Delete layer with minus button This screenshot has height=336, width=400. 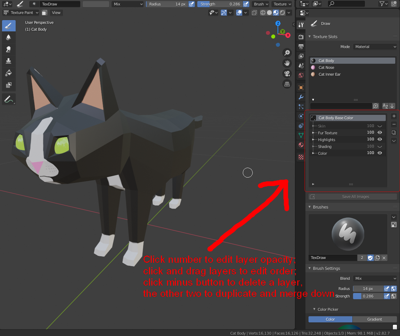click(394, 124)
